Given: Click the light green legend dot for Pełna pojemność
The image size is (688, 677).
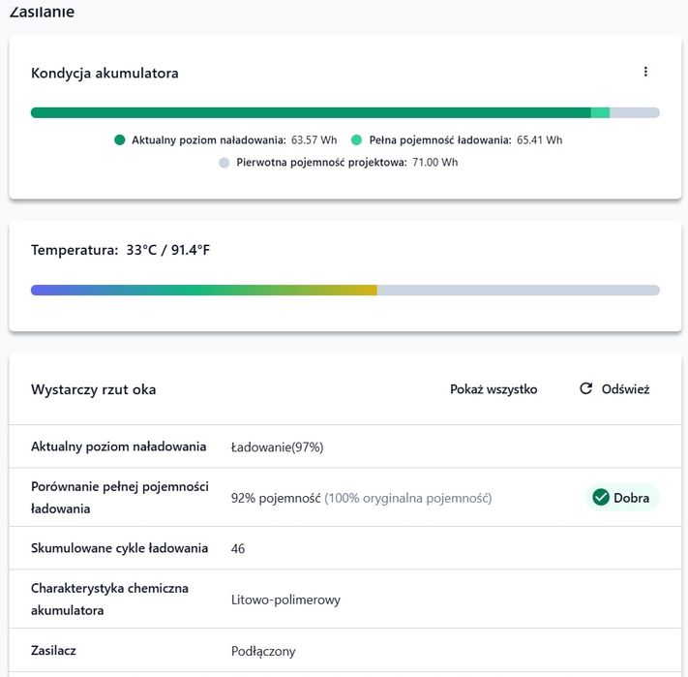Looking at the screenshot, I should [x=357, y=139].
